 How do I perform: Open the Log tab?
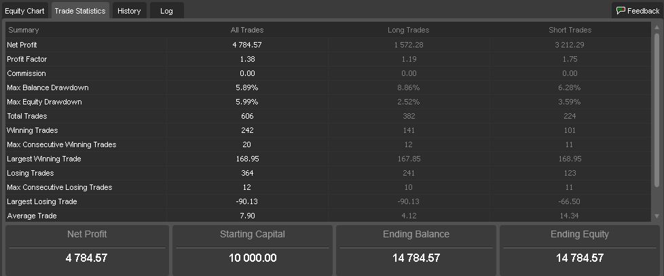(x=166, y=11)
